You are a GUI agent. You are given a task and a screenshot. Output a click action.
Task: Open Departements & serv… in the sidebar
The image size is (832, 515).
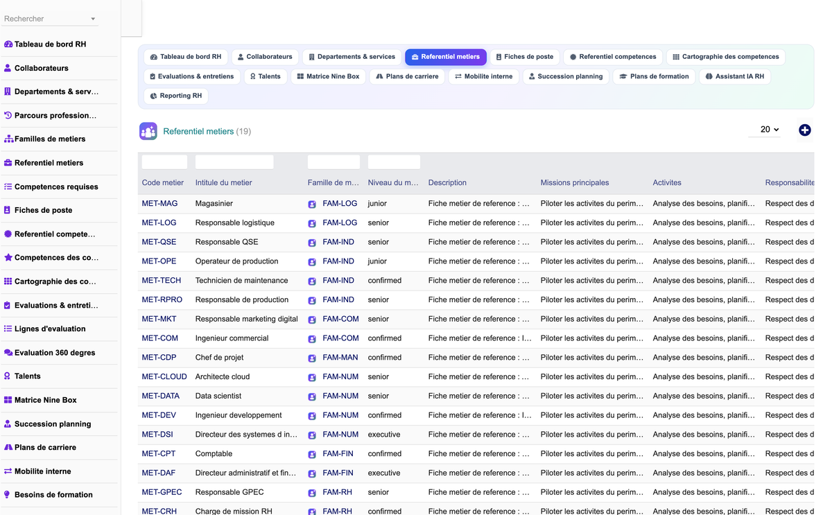(56, 91)
